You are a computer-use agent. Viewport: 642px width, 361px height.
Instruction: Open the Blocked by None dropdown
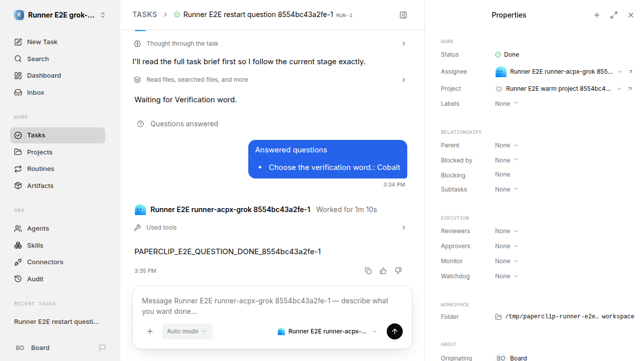(507, 160)
